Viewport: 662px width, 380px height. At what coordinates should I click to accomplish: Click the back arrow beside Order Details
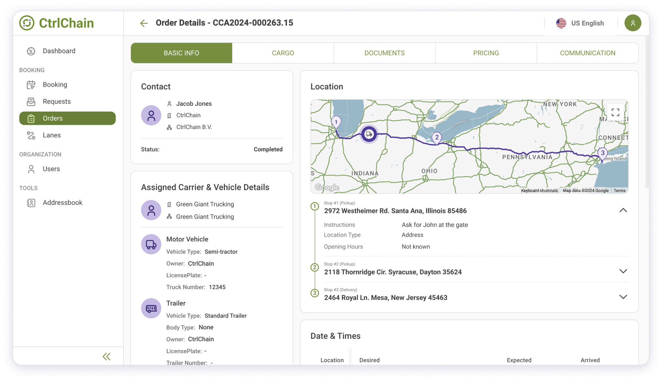coord(144,23)
